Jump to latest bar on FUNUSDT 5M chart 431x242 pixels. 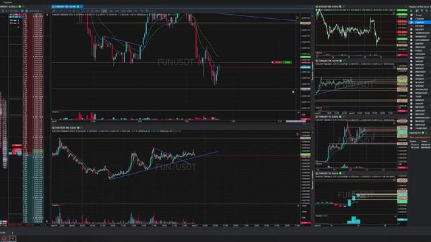point(395,67)
